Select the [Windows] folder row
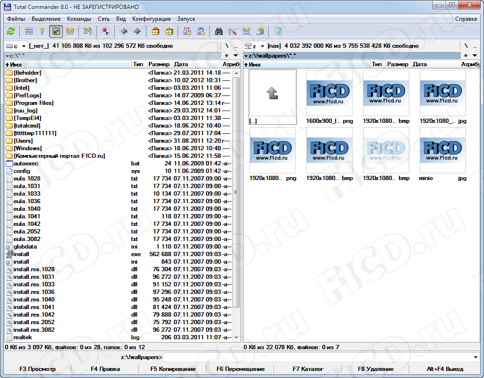This screenshot has height=378, width=484. click(118, 148)
